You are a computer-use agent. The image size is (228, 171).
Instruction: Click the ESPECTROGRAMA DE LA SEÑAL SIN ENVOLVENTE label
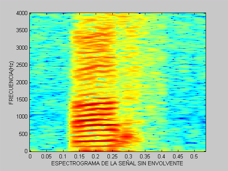tap(117, 163)
